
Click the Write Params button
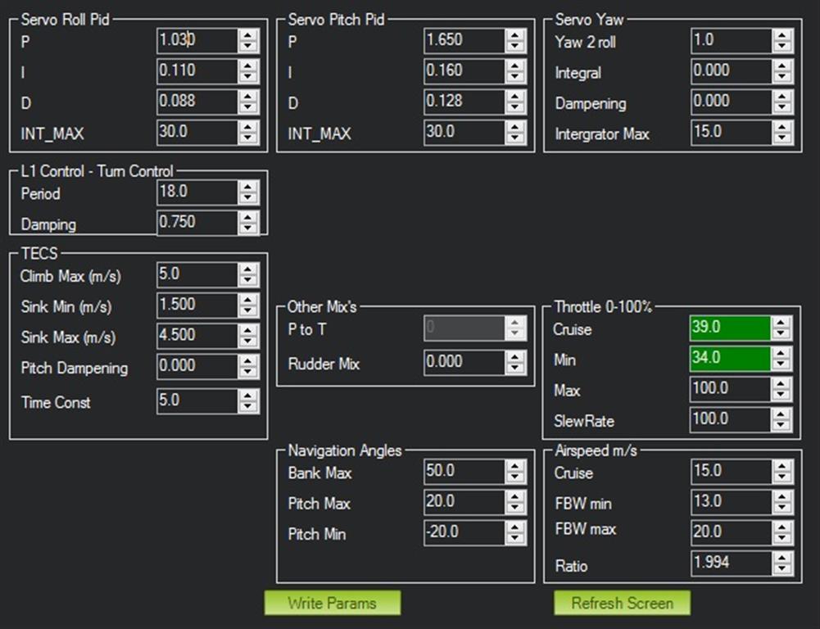click(333, 603)
